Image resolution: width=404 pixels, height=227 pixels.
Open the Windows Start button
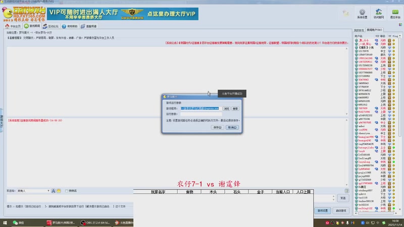click(x=5, y=223)
